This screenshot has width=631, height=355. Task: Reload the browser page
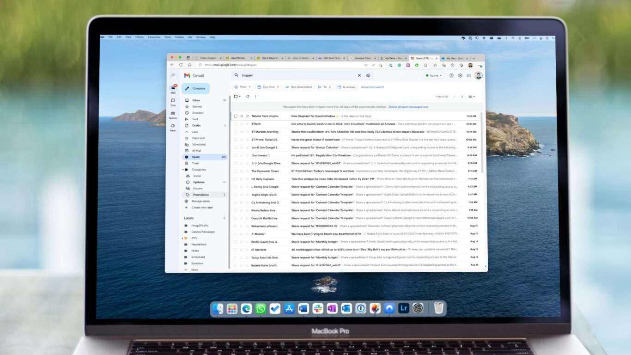tap(181, 65)
